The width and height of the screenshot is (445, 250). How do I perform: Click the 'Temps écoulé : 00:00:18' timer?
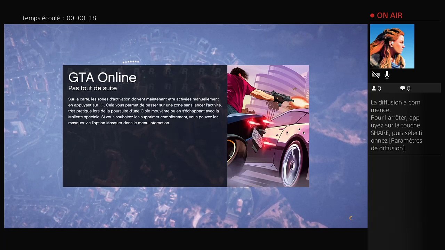59,18
